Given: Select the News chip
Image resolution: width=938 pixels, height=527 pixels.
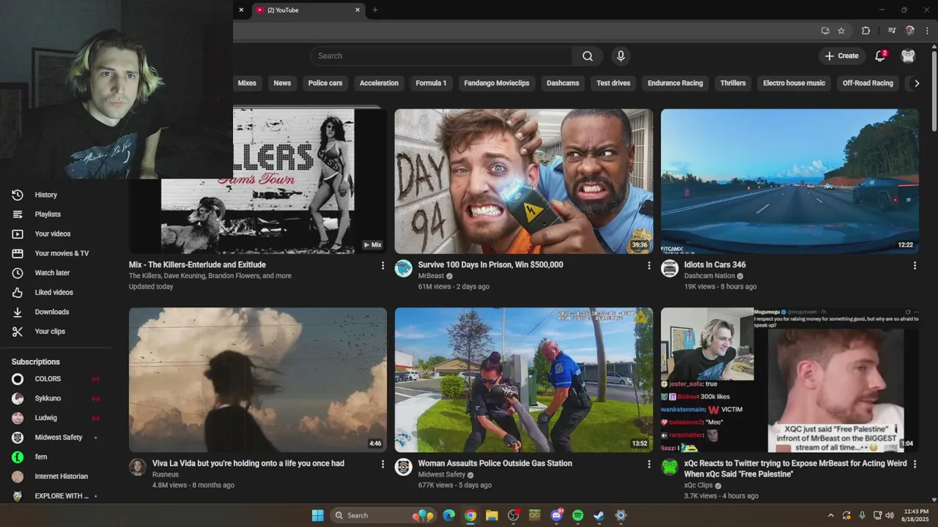Looking at the screenshot, I should [x=282, y=83].
